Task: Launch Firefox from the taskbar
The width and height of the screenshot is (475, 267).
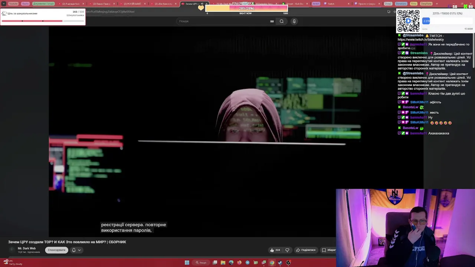Action: click(239, 263)
